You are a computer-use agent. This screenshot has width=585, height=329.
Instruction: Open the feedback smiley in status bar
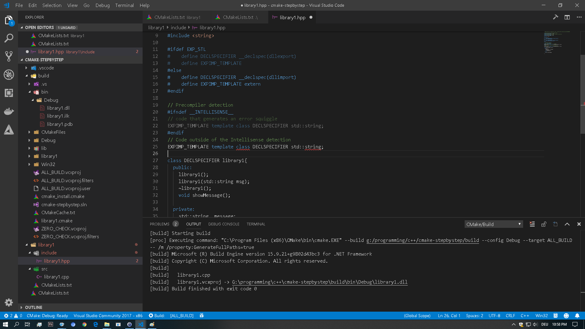(566, 316)
